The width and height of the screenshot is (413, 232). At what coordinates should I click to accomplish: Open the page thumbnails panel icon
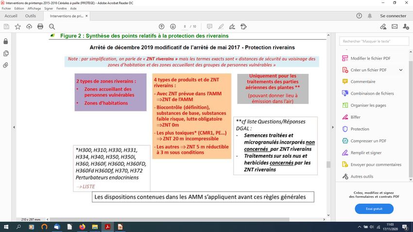(5, 53)
